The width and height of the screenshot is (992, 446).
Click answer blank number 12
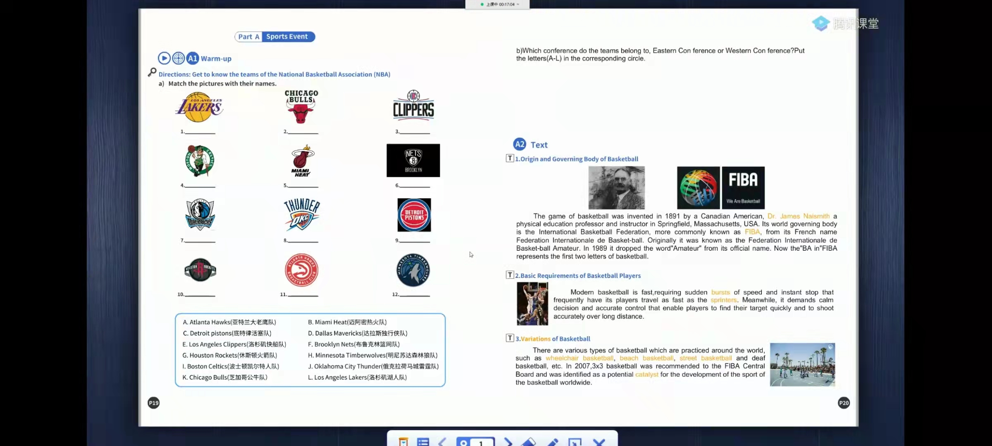[415, 294]
